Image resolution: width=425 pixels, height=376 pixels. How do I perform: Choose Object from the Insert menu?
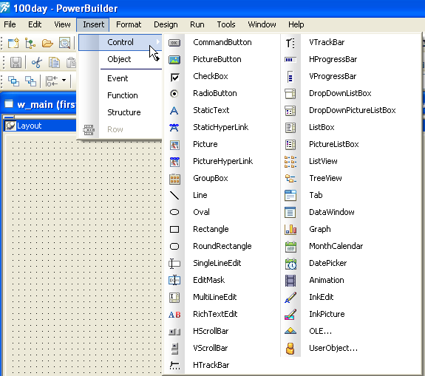119,59
